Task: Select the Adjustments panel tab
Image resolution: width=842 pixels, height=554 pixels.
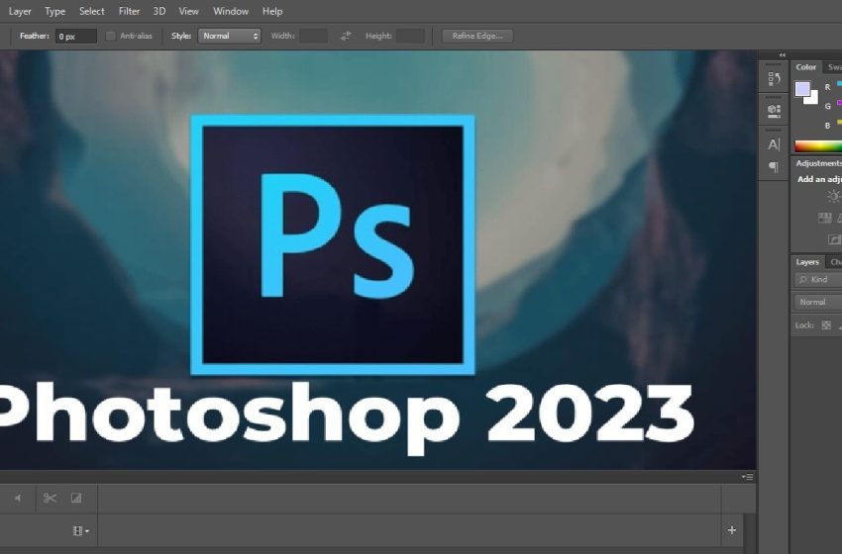Action: pyautogui.click(x=818, y=163)
